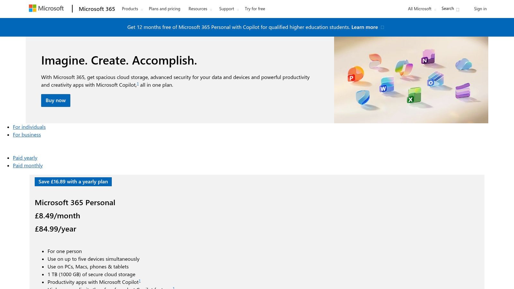Screen dimensions: 514x289
Task: Click the Microsoft logo in the header
Action: coord(46,8)
